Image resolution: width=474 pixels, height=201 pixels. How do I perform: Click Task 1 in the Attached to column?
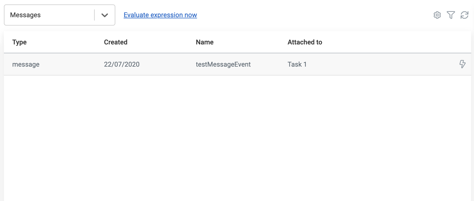click(297, 64)
